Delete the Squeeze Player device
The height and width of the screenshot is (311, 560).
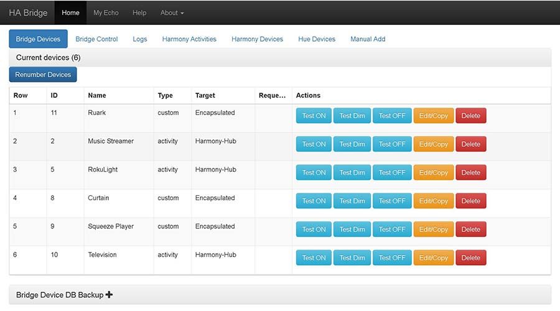click(470, 230)
